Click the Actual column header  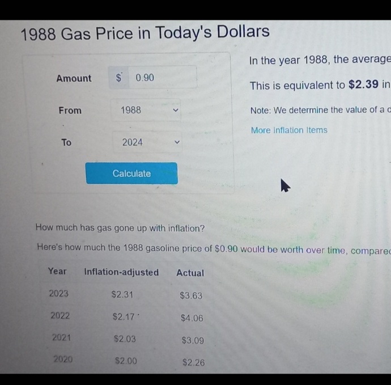[190, 273]
